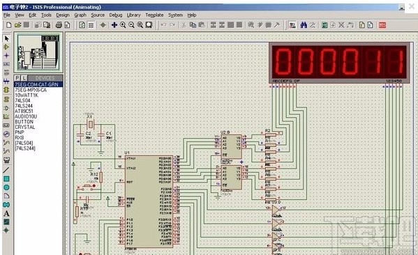Select the 2D graphics circle tool
The height and width of the screenshot is (255, 418).
coord(6,187)
